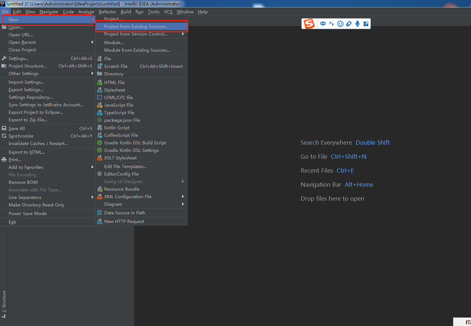Open the Build menu
The image size is (471, 326).
pyautogui.click(x=126, y=12)
